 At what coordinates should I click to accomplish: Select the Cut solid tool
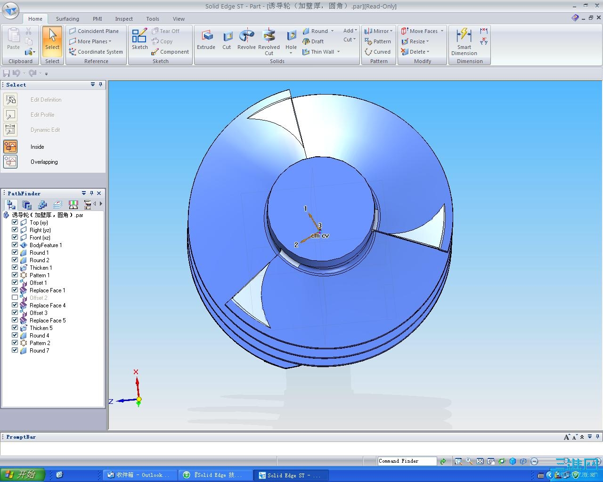(227, 40)
